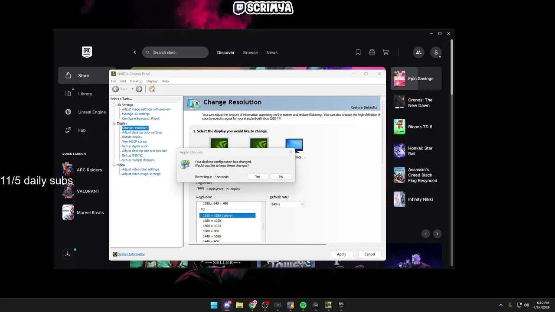
Task: Click the microphone icon in the system tray
Action: 510,305
